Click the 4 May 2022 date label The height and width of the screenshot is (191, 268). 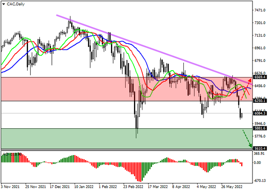206,187
